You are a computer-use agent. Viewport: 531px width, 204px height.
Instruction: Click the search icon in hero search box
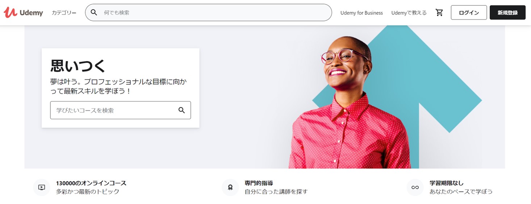(x=181, y=110)
